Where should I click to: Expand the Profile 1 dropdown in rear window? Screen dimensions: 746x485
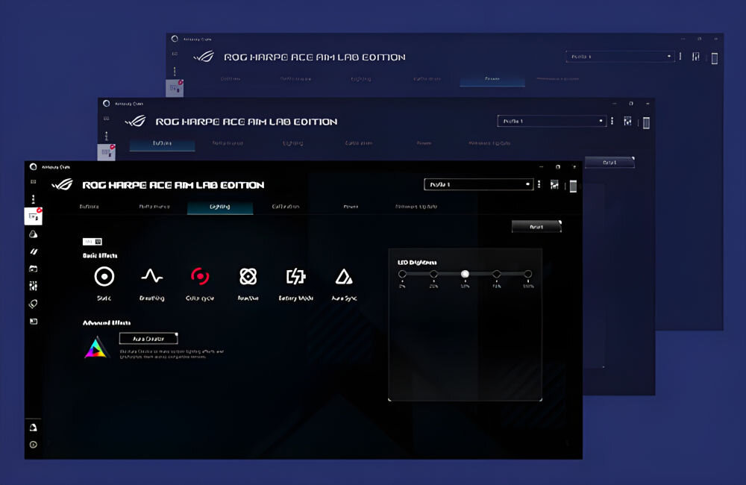620,56
